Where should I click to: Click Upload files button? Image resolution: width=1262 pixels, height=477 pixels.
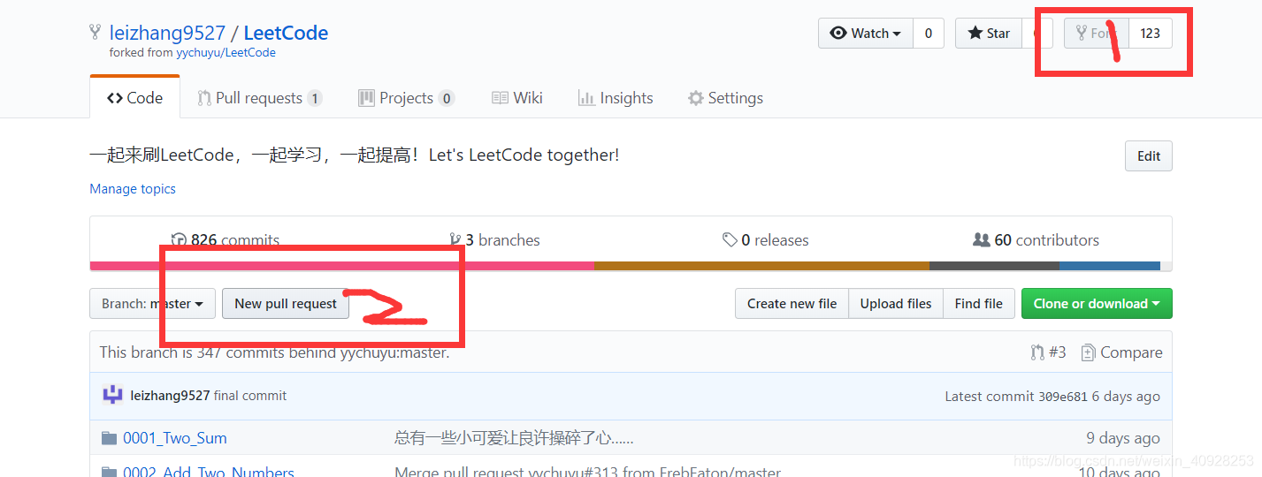[x=896, y=304]
